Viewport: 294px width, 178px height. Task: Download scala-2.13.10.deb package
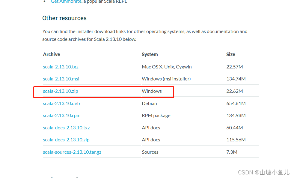pos(61,104)
